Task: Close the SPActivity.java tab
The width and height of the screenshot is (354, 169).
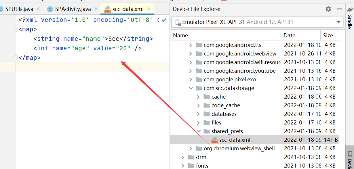Action: [x=95, y=9]
